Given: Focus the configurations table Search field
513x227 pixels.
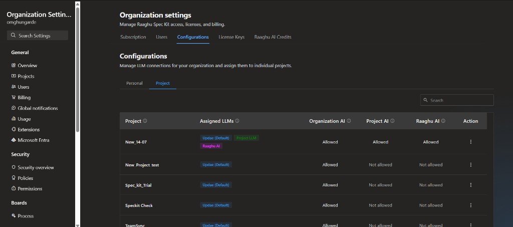Looking at the screenshot, I should pos(457,100).
